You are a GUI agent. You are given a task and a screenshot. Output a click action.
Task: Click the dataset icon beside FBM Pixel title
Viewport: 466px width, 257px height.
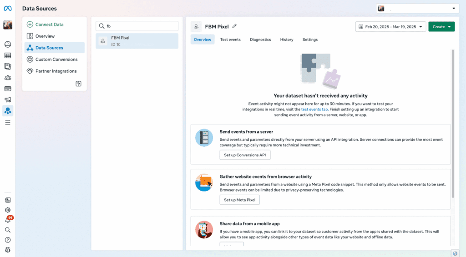pyautogui.click(x=196, y=27)
